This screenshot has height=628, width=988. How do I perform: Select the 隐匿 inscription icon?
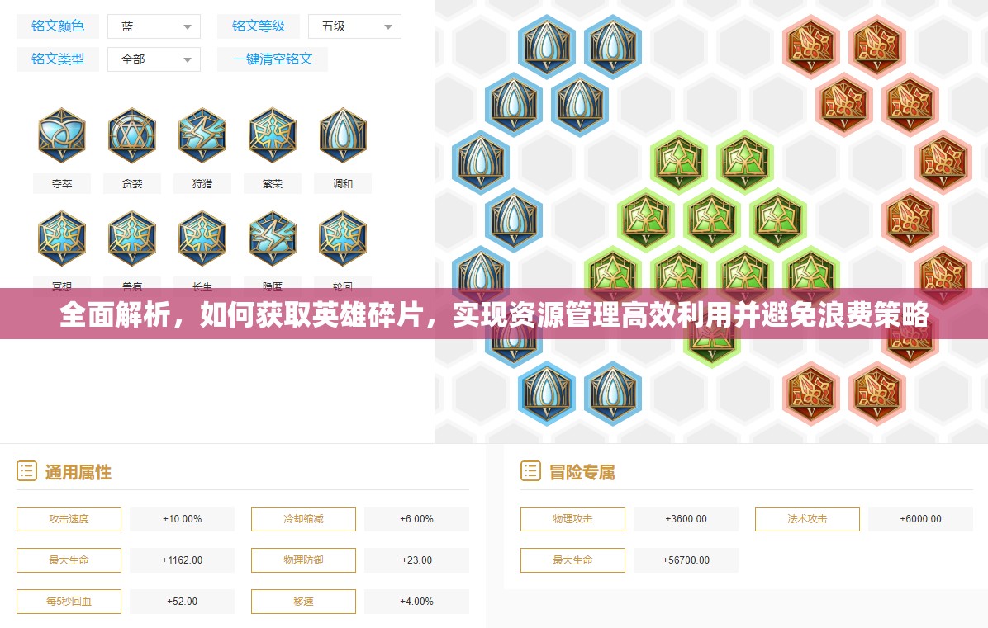coord(272,238)
